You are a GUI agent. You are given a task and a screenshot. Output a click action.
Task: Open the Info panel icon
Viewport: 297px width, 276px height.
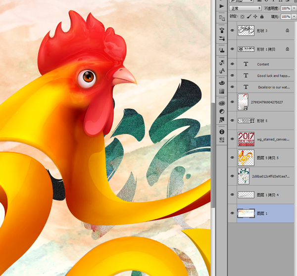tap(222, 132)
